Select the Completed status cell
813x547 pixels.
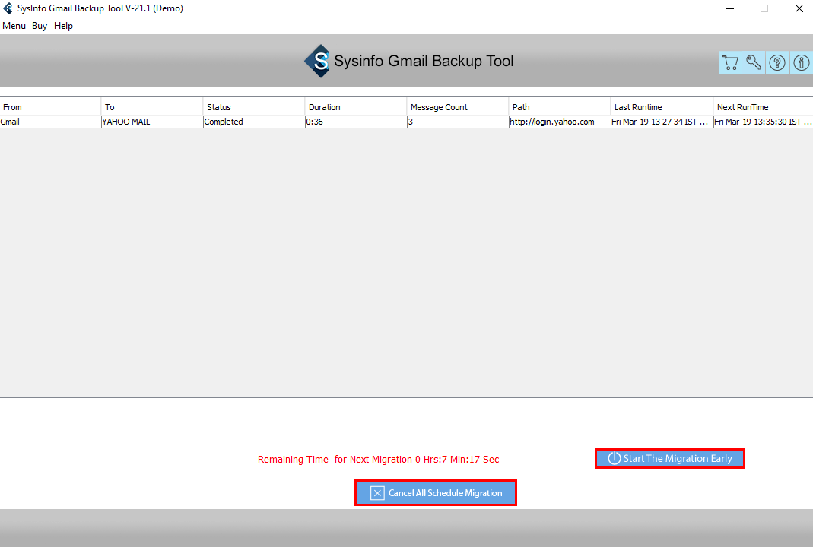254,122
